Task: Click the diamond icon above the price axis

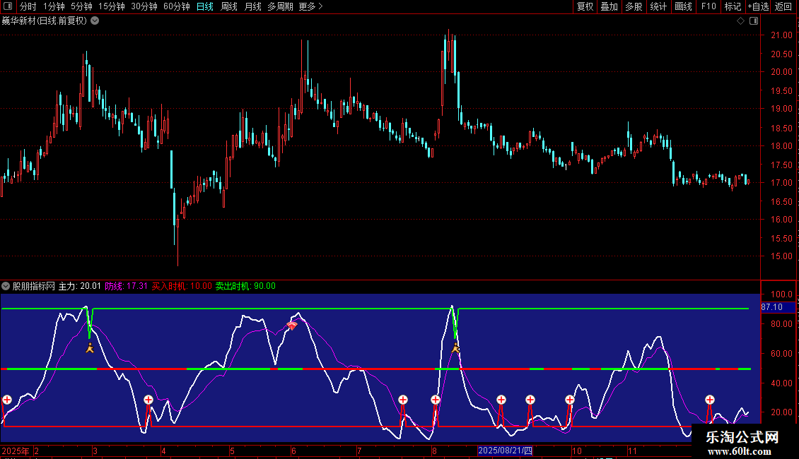Action: click(x=740, y=21)
